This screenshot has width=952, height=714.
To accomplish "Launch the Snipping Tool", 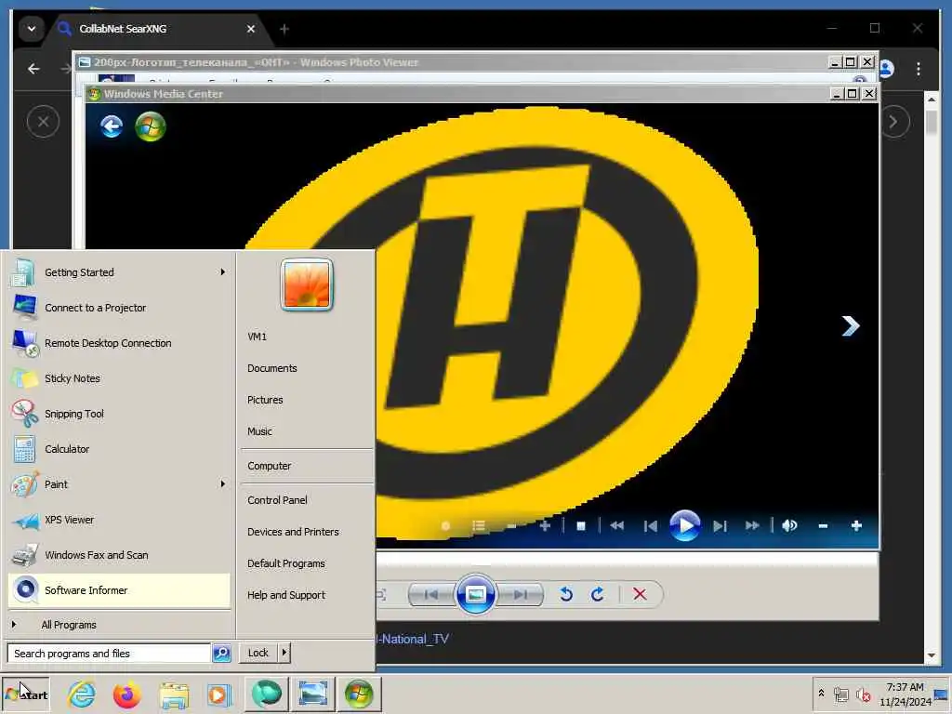I will 119,414.
